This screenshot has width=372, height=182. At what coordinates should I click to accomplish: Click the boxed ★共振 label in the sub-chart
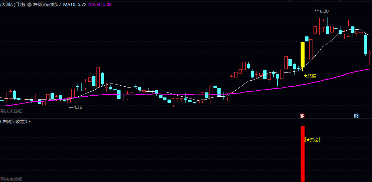click(312, 140)
